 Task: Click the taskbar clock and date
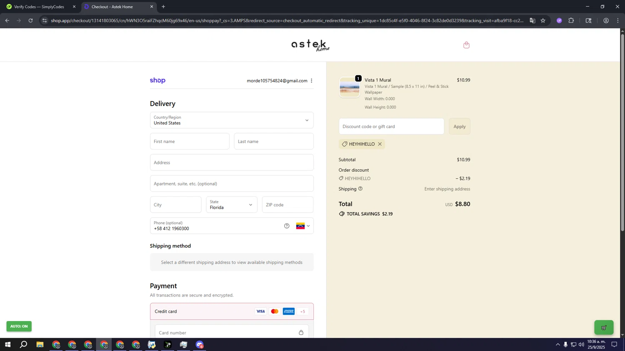(x=596, y=344)
